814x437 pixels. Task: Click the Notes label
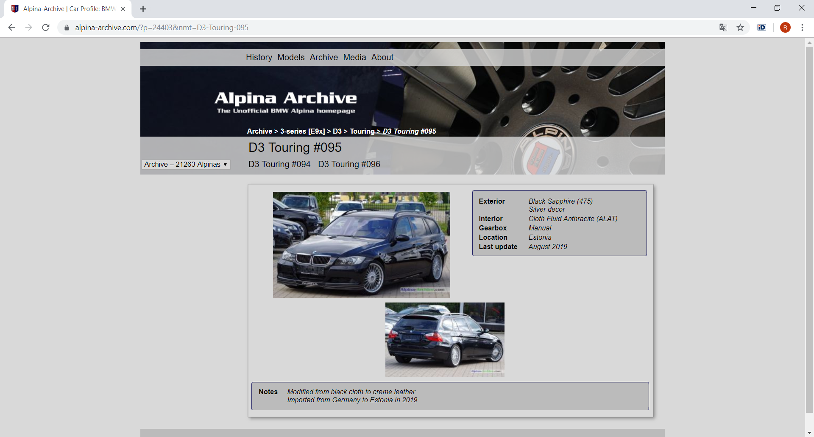268,392
